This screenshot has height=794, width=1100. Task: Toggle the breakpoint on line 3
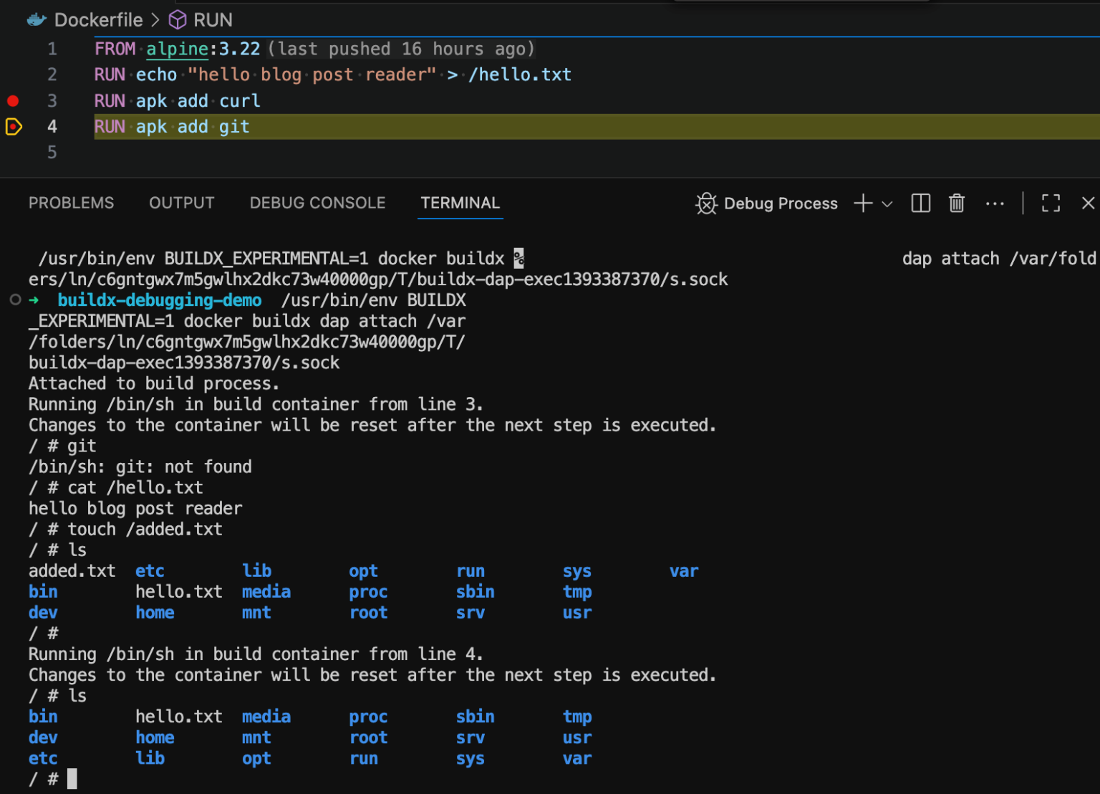pyautogui.click(x=12, y=100)
